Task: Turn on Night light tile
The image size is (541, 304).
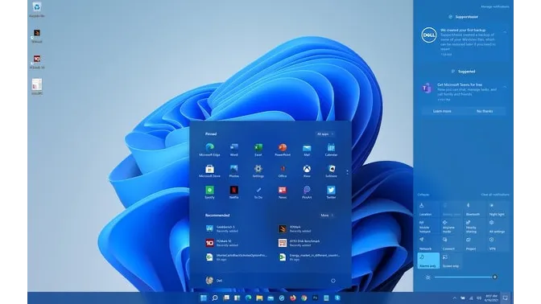Action: click(497, 209)
